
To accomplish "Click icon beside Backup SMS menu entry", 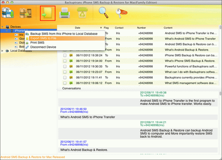I will pyautogui.click(x=27, y=34).
